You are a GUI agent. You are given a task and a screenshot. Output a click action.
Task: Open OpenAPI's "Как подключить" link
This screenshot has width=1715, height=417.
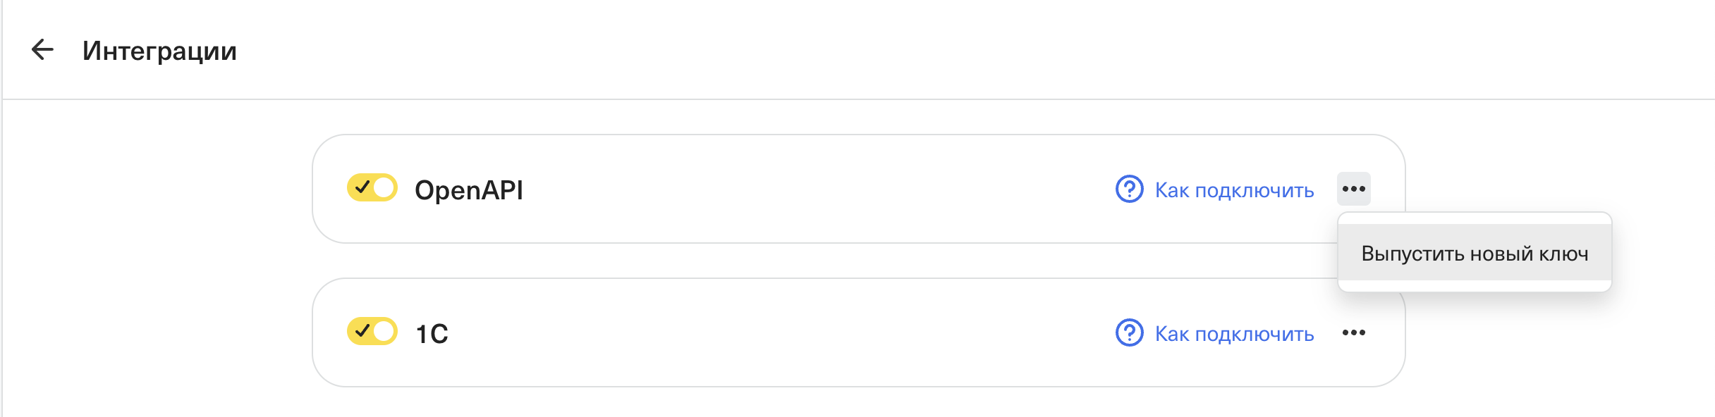click(x=1234, y=190)
